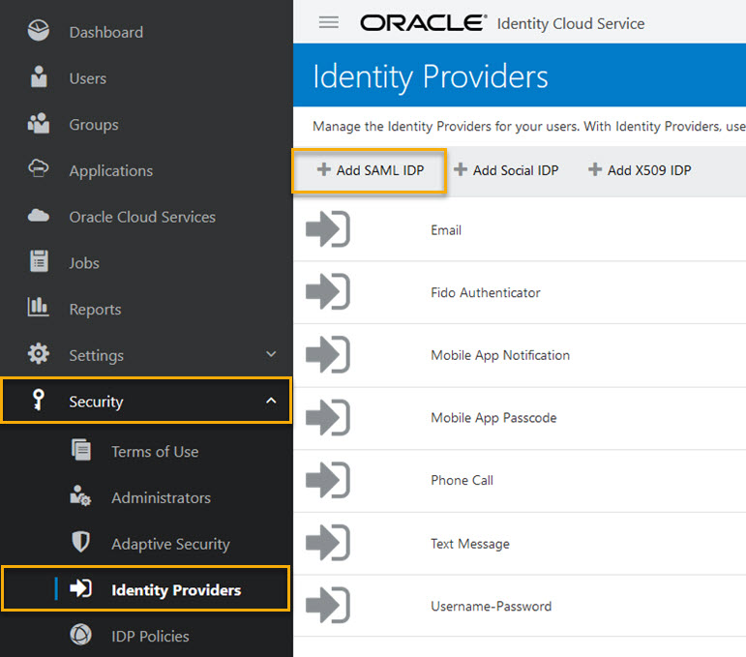Click the Email provider sign-in icon
The width and height of the screenshot is (746, 657).
[x=327, y=230]
